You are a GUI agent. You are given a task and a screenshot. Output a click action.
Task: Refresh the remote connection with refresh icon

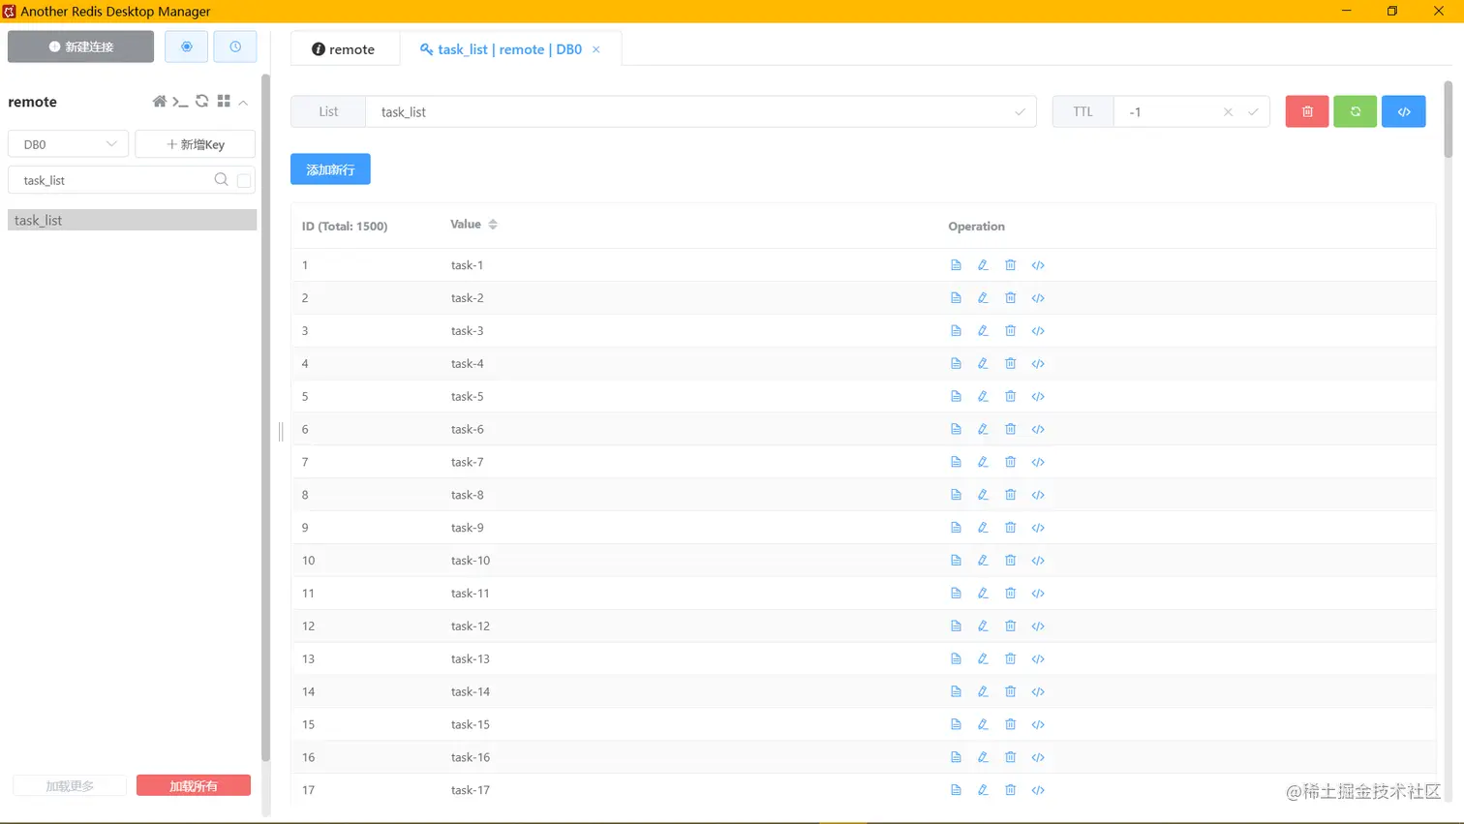coord(202,102)
